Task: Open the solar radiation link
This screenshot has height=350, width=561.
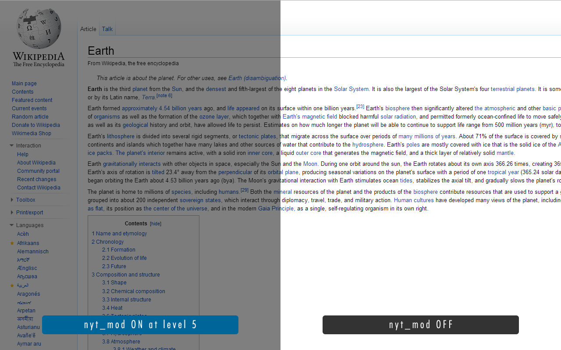Action: (x=398, y=117)
